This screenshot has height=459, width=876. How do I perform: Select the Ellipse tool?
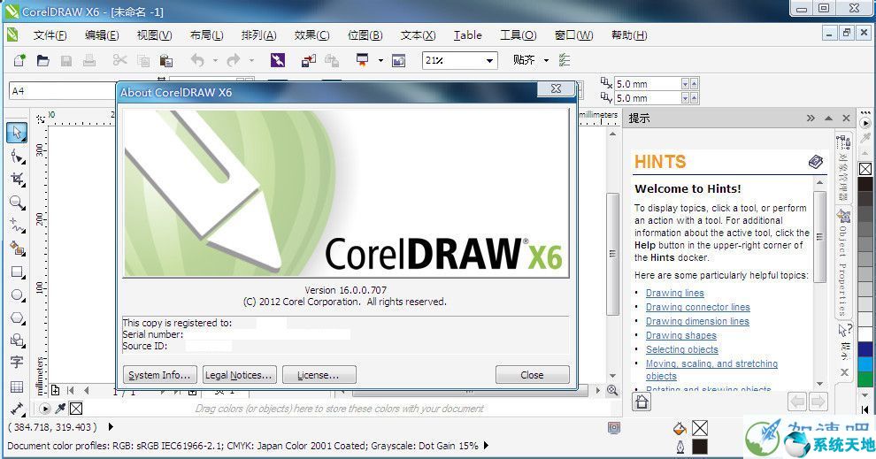(x=18, y=295)
